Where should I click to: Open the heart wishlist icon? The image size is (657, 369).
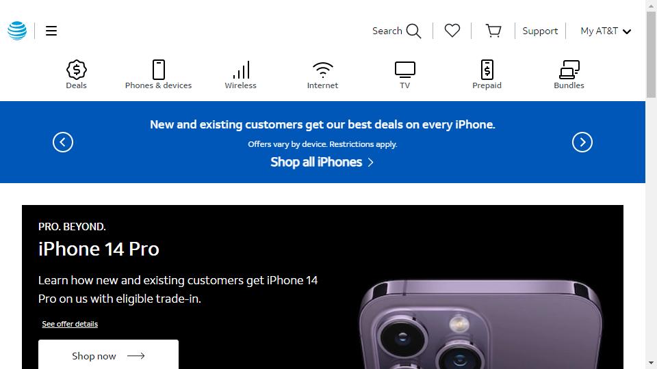[452, 31]
